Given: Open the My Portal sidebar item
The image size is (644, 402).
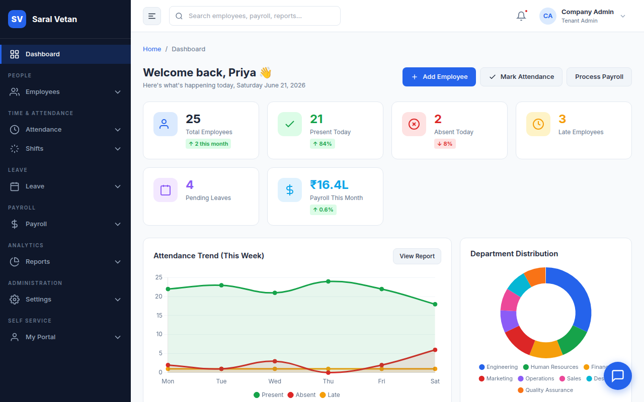Looking at the screenshot, I should pyautogui.click(x=65, y=337).
